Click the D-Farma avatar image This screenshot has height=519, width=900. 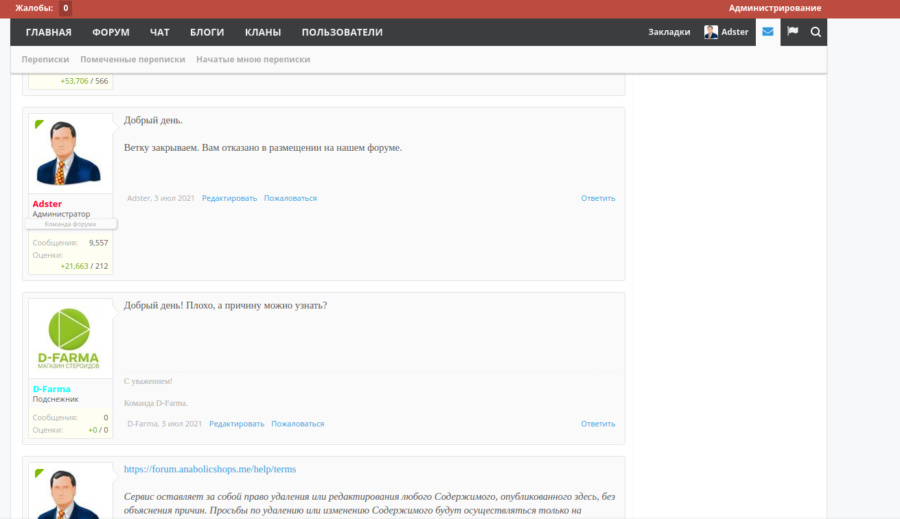coord(70,339)
